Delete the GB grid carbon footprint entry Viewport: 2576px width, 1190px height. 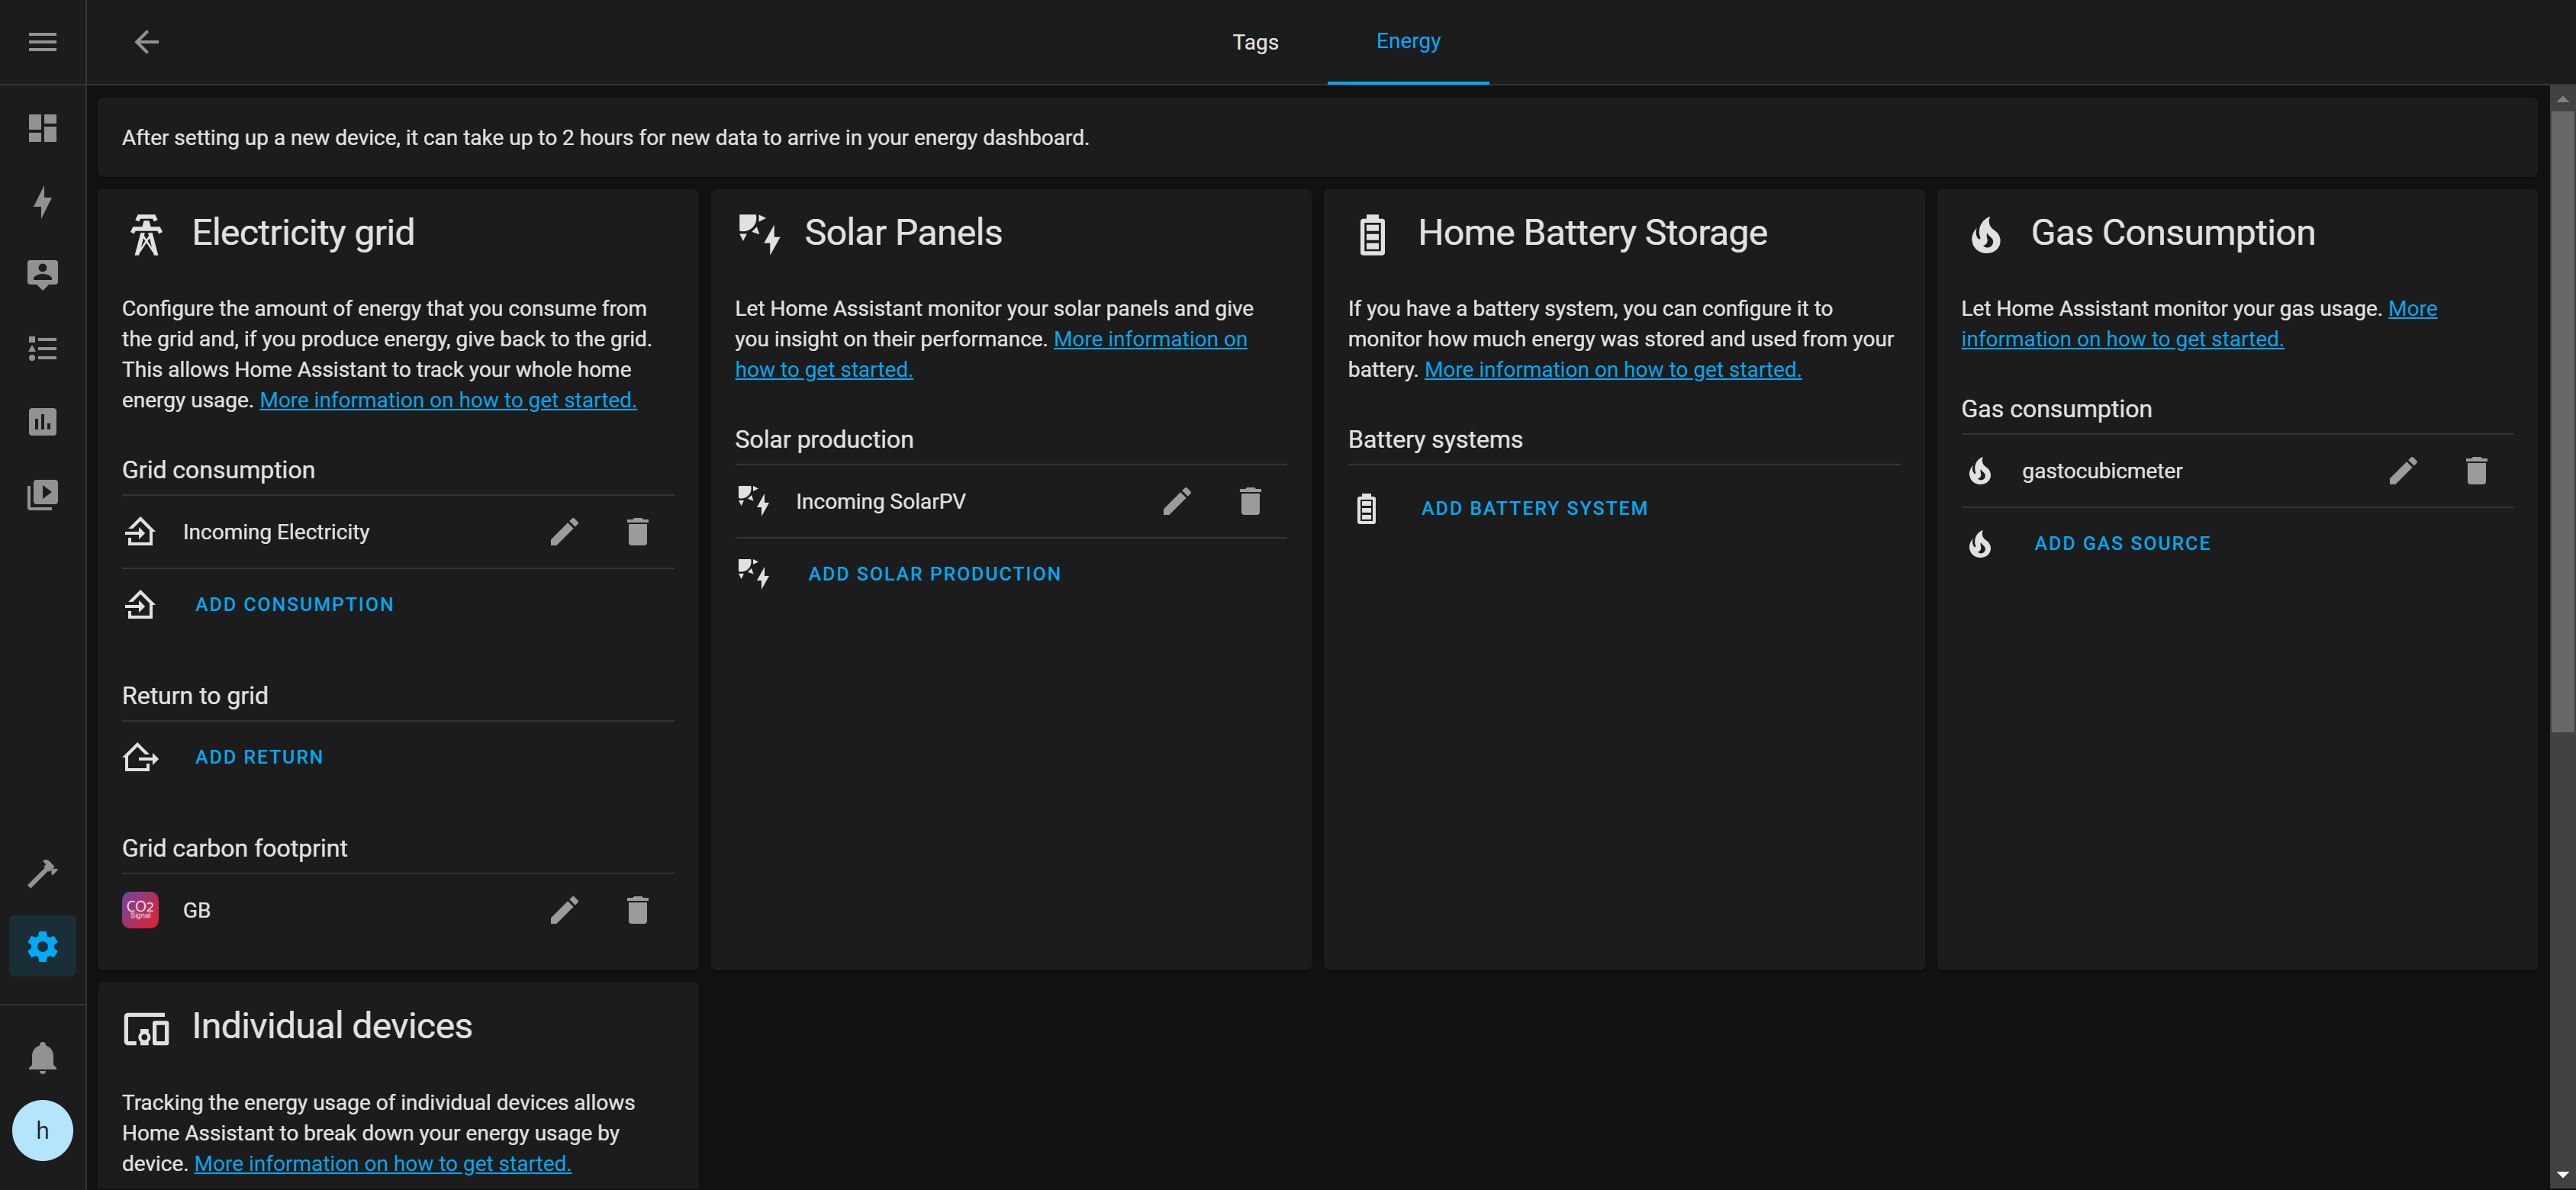click(638, 909)
